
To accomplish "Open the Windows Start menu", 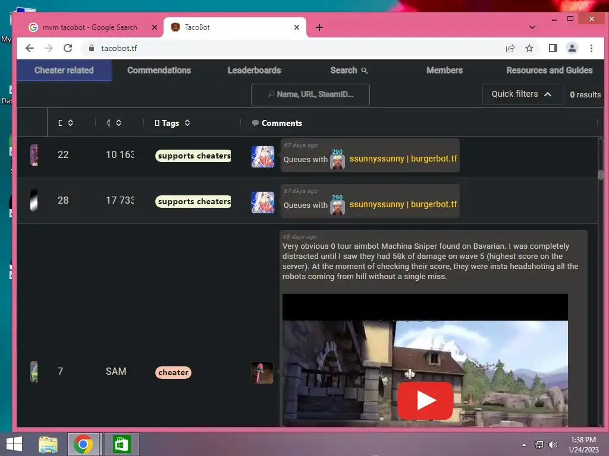I will (x=14, y=444).
